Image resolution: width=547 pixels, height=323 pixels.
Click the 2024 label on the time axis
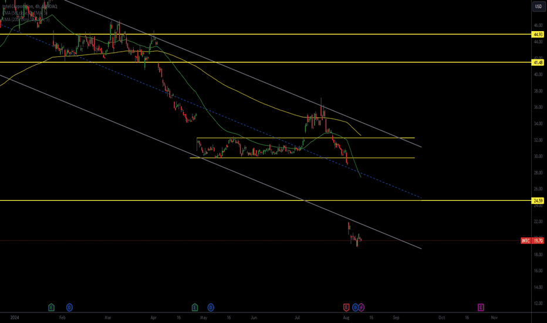pyautogui.click(x=15, y=318)
